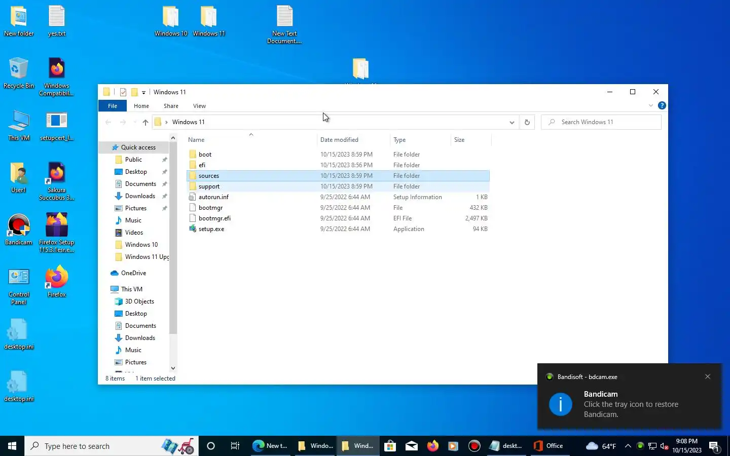Refresh the Windows 11 folder view
Screen dimensions: 730x456
[x=527, y=122]
